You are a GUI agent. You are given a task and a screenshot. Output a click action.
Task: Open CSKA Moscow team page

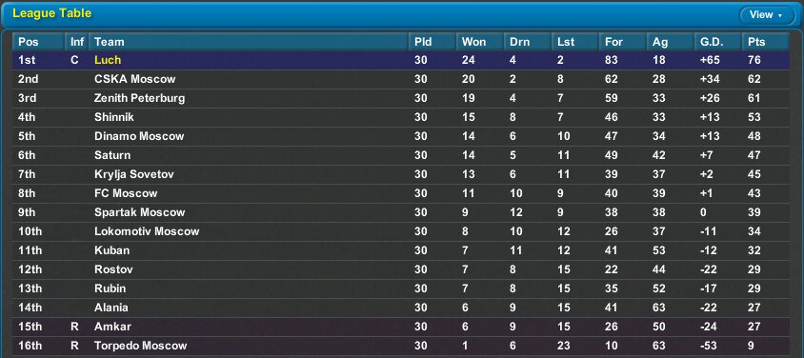(x=135, y=79)
